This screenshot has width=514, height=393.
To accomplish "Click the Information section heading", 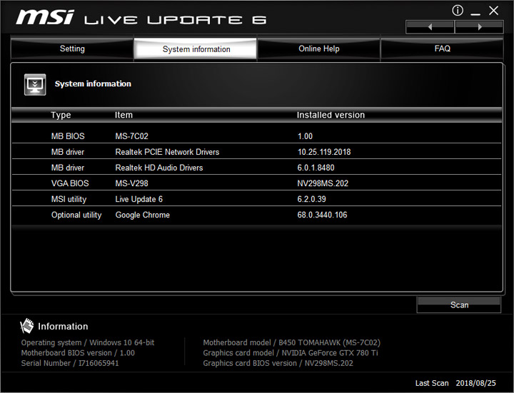I will pyautogui.click(x=63, y=326).
